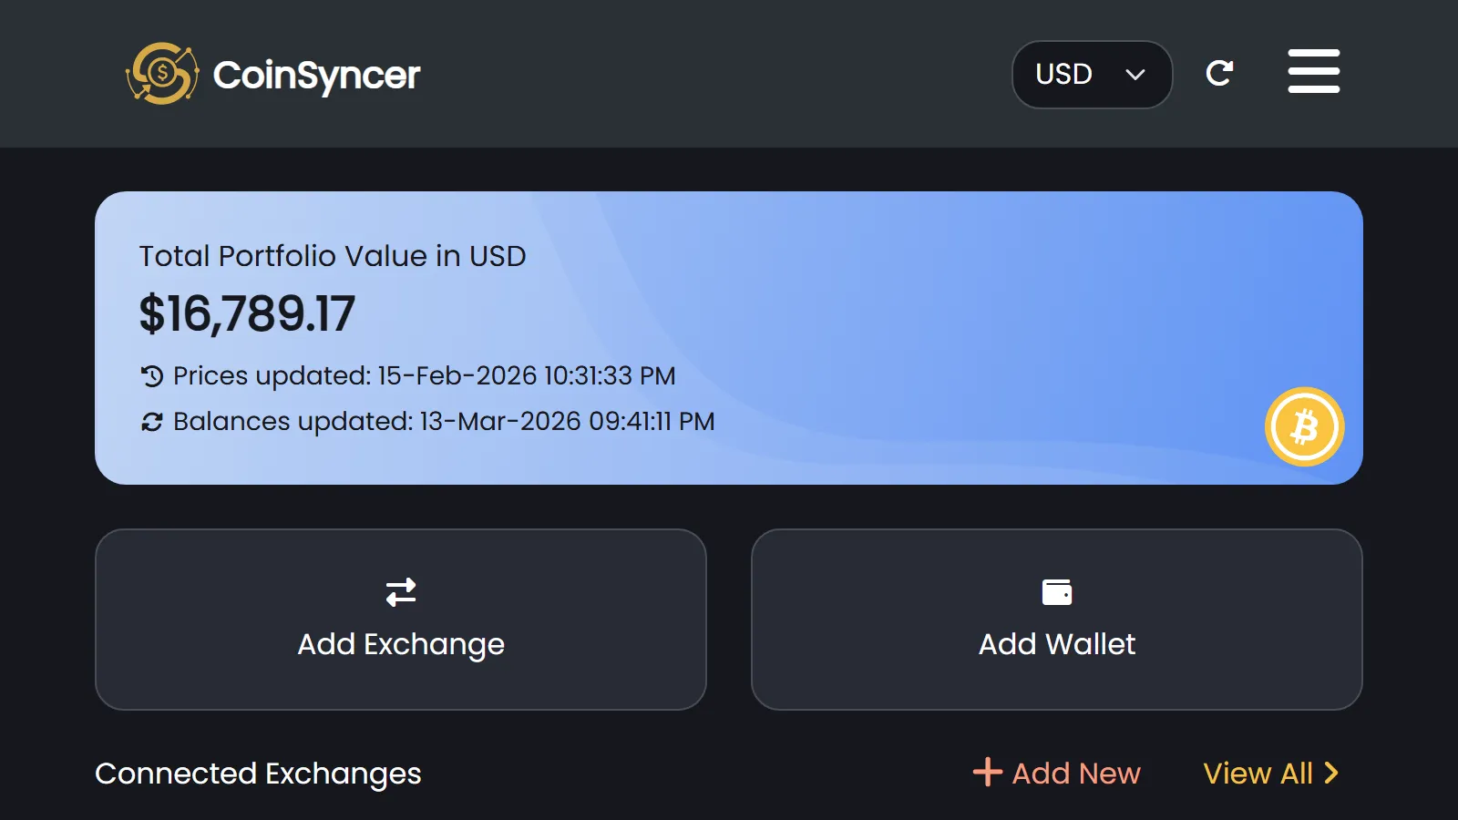Click the Add Exchange button label
This screenshot has width=1458, height=820.
coord(401,644)
